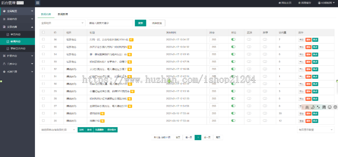Expand the member center sidebar menu arrow

coord(32,64)
